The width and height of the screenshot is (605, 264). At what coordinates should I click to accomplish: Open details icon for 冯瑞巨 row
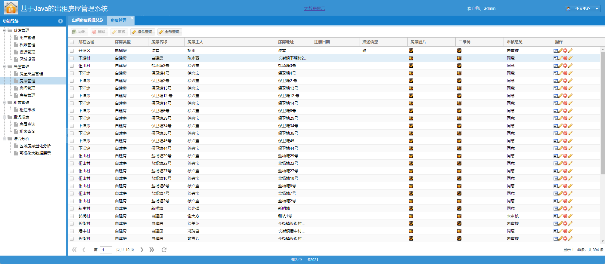556,231
